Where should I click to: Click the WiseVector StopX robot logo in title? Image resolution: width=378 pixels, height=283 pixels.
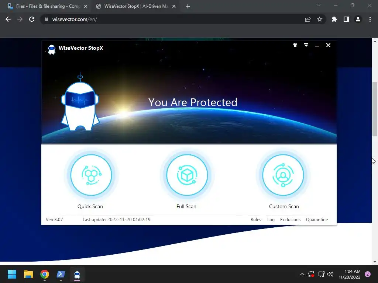point(52,49)
